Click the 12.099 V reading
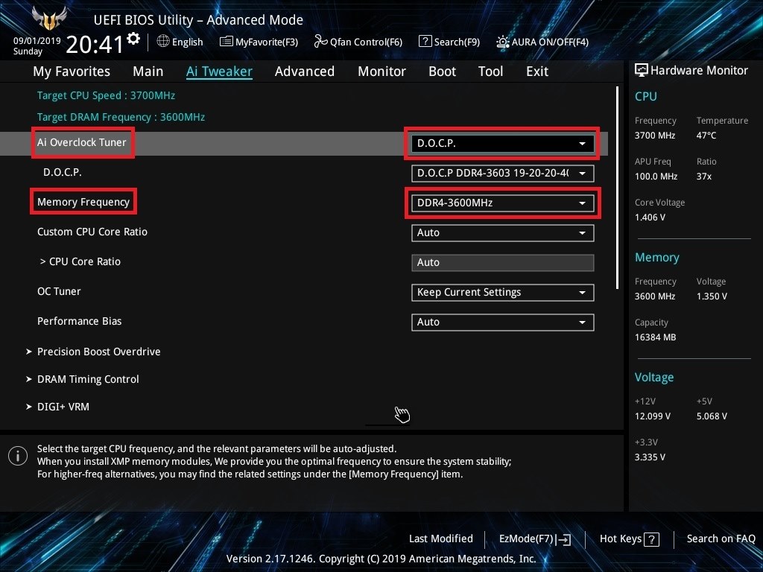The width and height of the screenshot is (763, 572). tap(653, 416)
